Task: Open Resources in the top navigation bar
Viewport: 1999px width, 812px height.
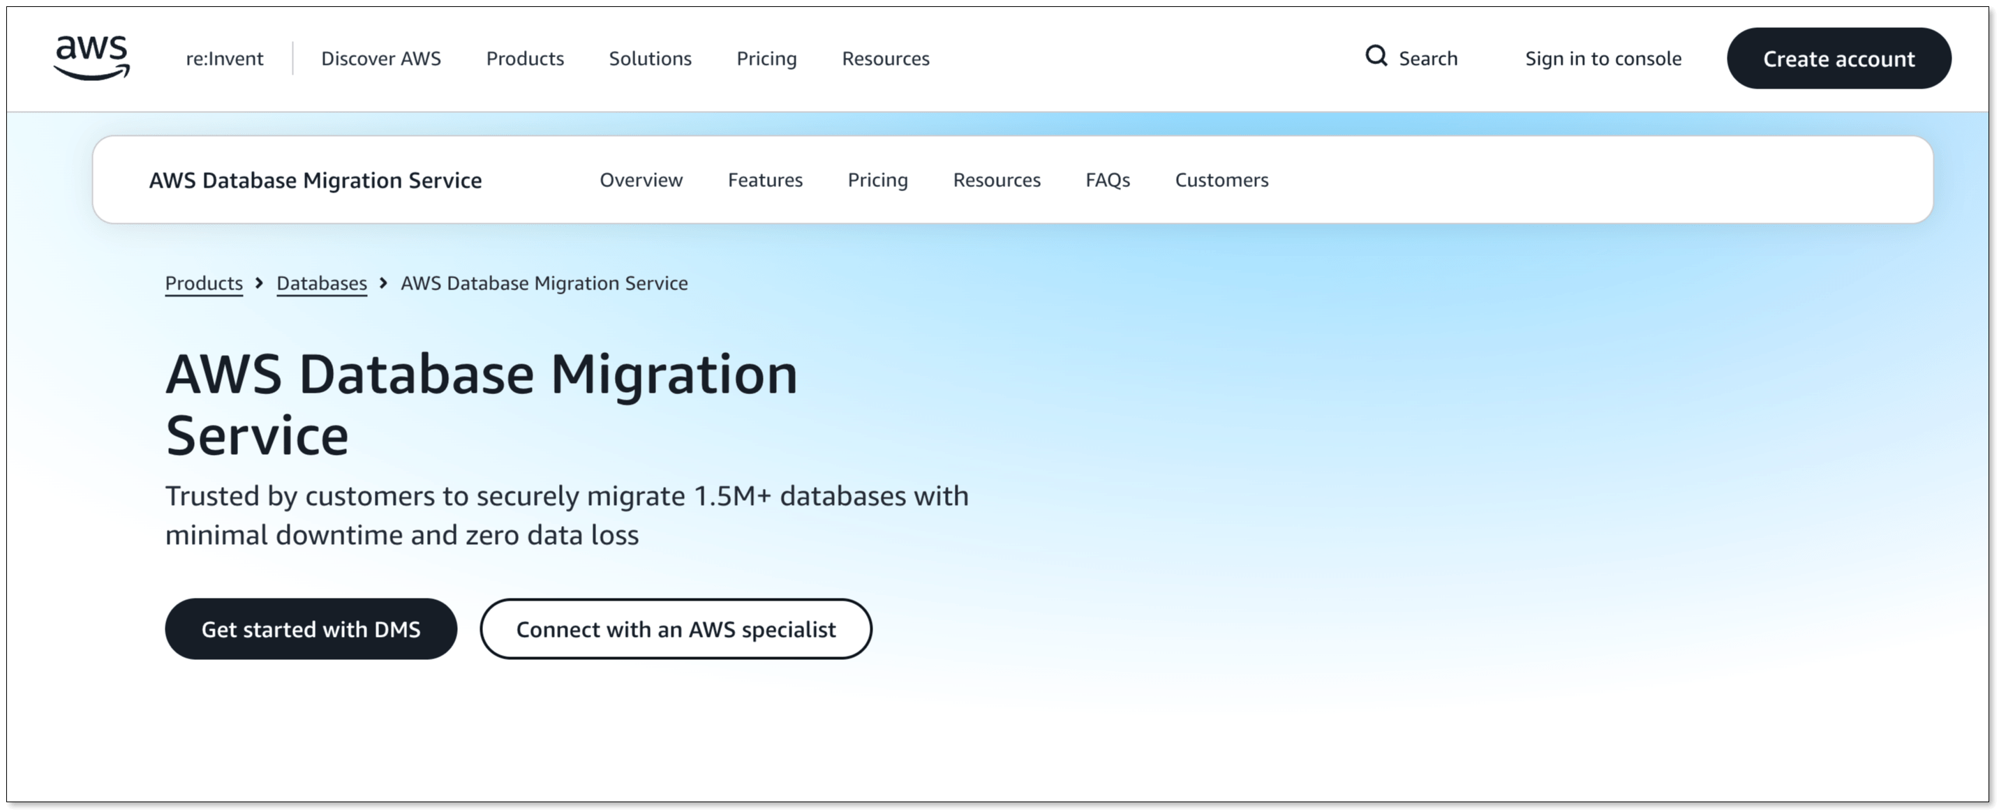Action: point(886,58)
